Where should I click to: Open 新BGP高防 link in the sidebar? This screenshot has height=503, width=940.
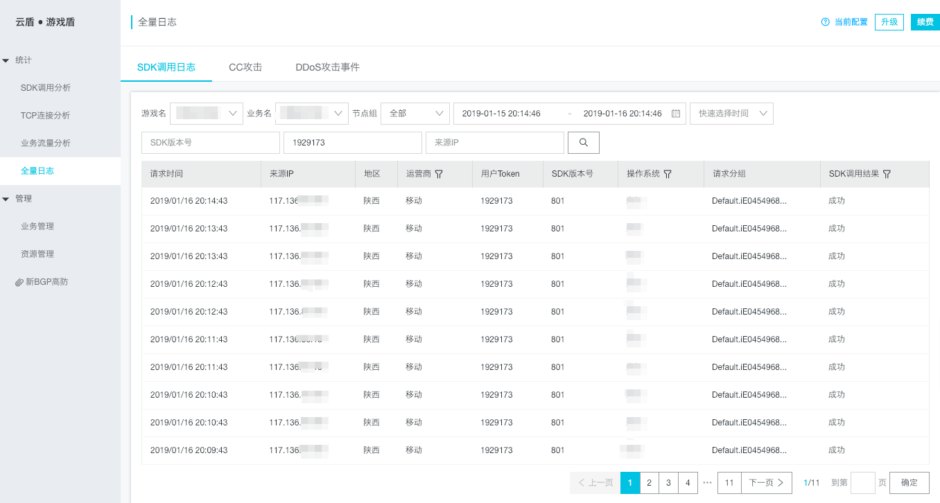coord(47,282)
